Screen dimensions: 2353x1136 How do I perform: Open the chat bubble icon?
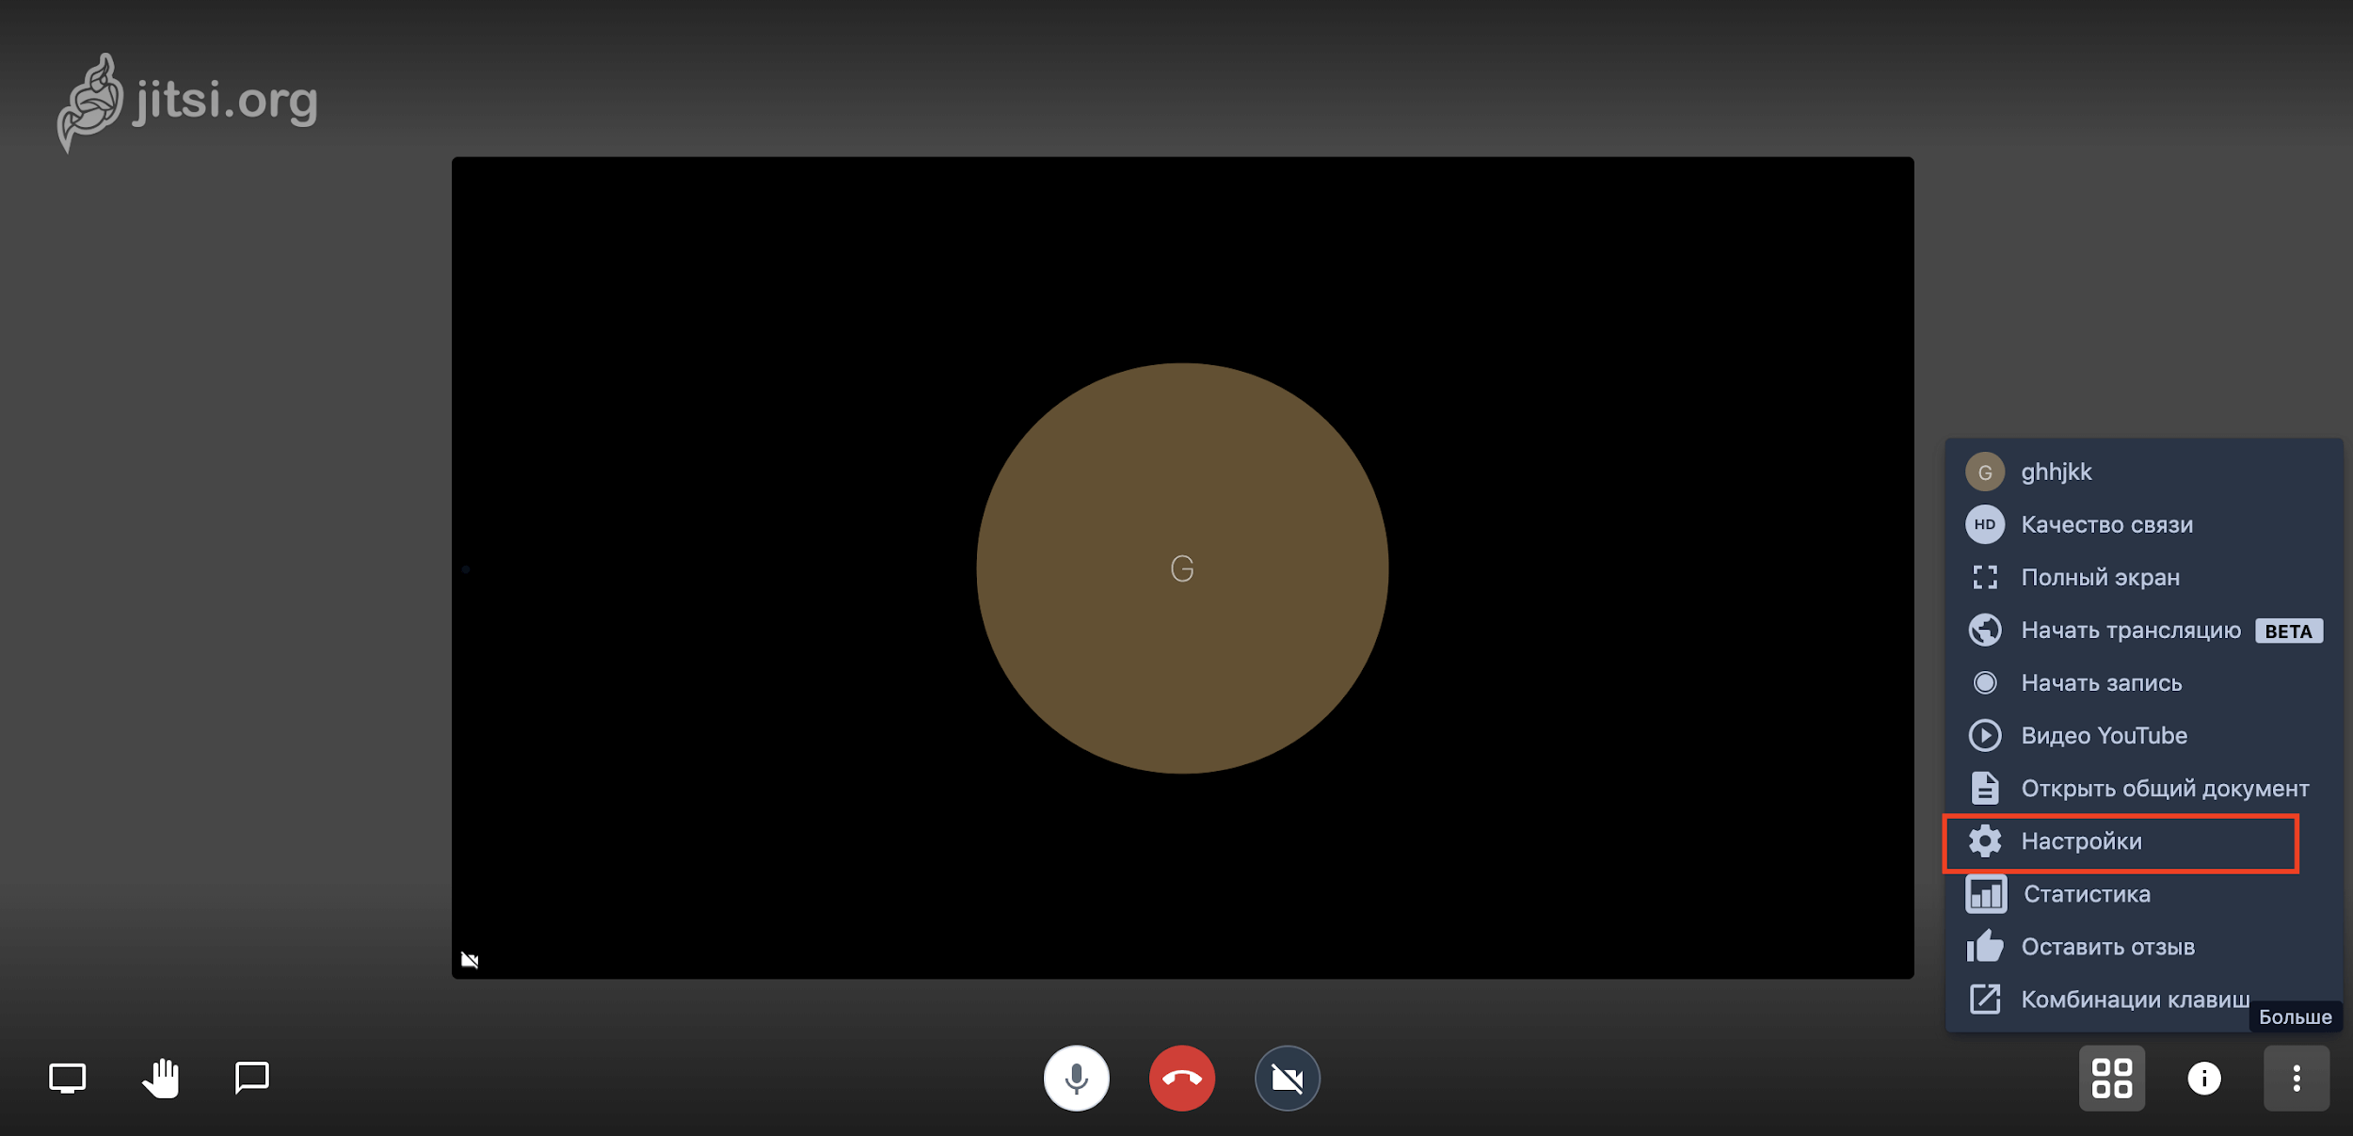(251, 1078)
